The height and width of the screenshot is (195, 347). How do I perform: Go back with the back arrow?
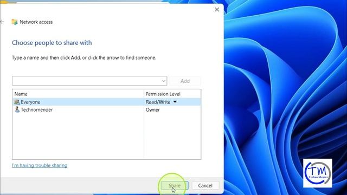(2, 22)
